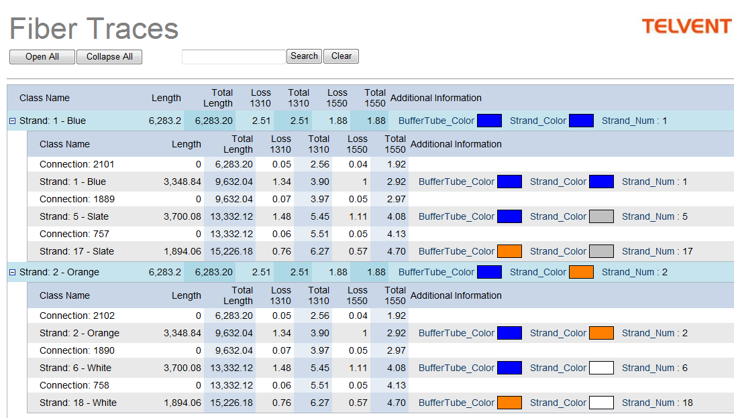The width and height of the screenshot is (734, 418).
Task: Click blue BufferTube_Color swatch in Strand 6 - White row
Action: click(510, 368)
